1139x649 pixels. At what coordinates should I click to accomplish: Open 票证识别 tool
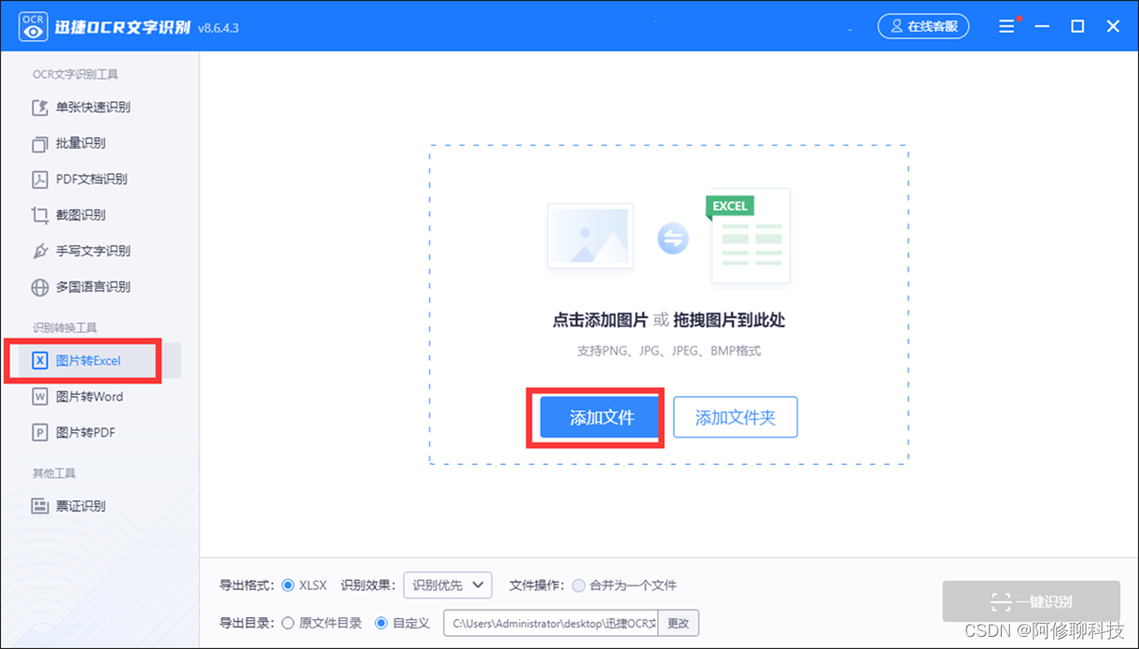(x=80, y=506)
